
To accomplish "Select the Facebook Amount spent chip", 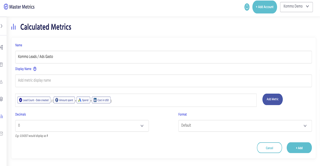I will pyautogui.click(x=64, y=100).
